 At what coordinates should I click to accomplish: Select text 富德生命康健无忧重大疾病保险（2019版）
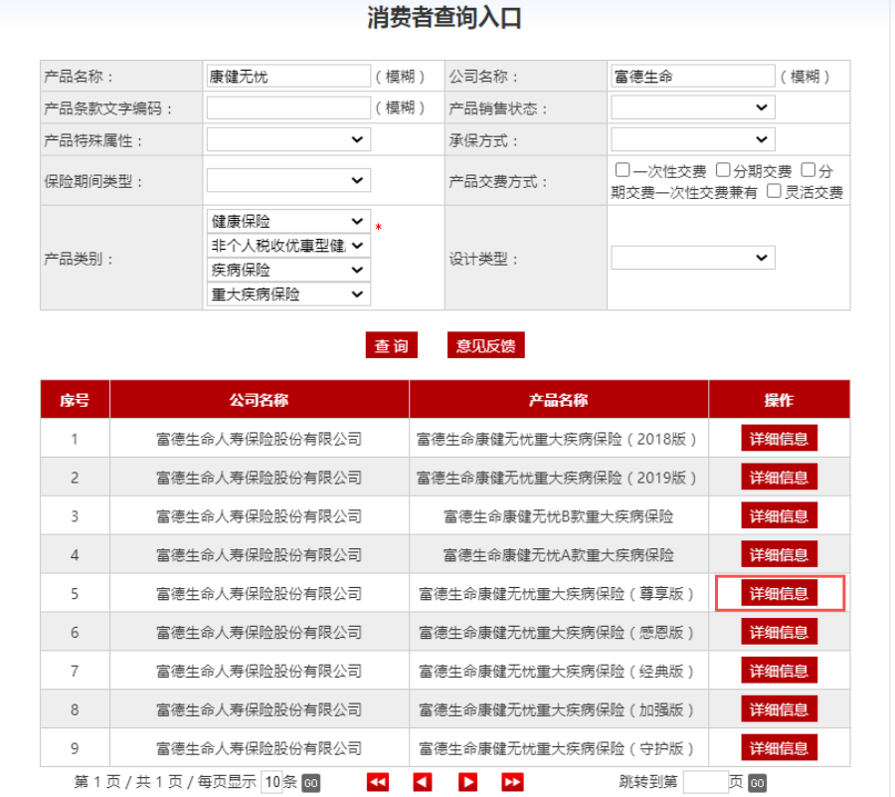(x=557, y=478)
